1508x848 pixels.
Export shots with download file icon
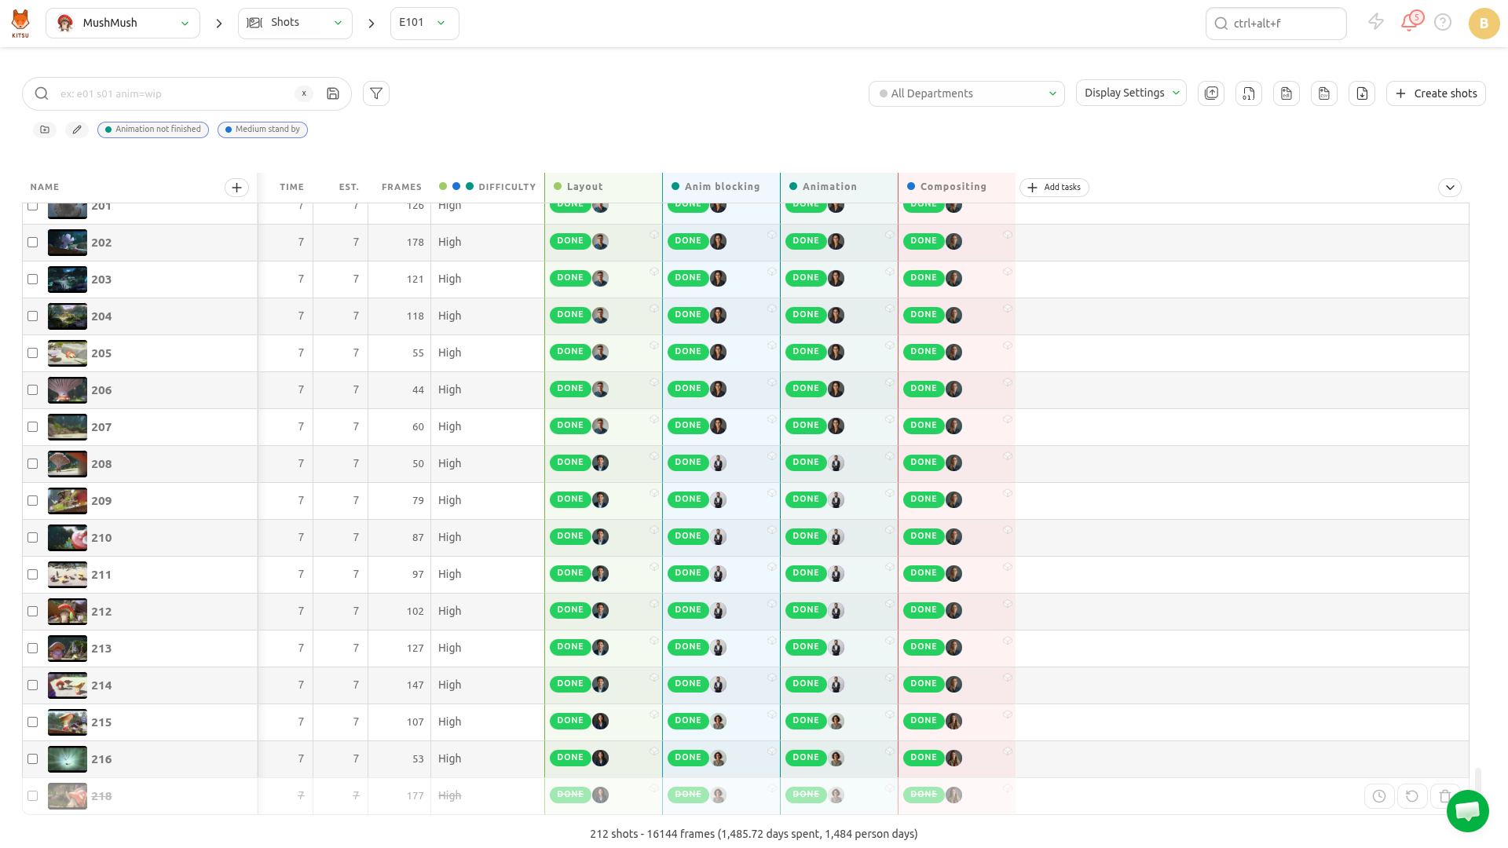click(1362, 93)
